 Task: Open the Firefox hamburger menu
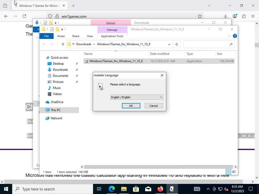point(253,16)
